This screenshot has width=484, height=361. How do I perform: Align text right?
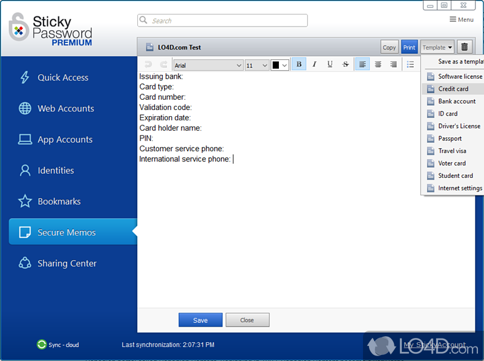tap(393, 64)
